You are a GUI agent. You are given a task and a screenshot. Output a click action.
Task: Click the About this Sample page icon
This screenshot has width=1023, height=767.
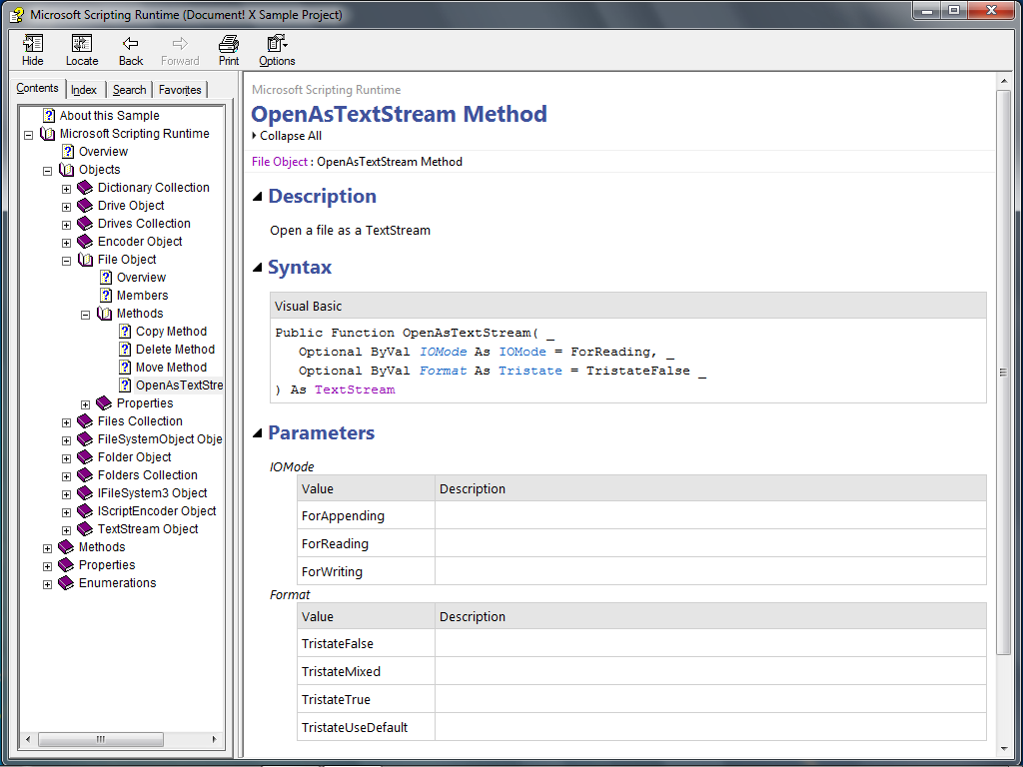click(x=49, y=116)
